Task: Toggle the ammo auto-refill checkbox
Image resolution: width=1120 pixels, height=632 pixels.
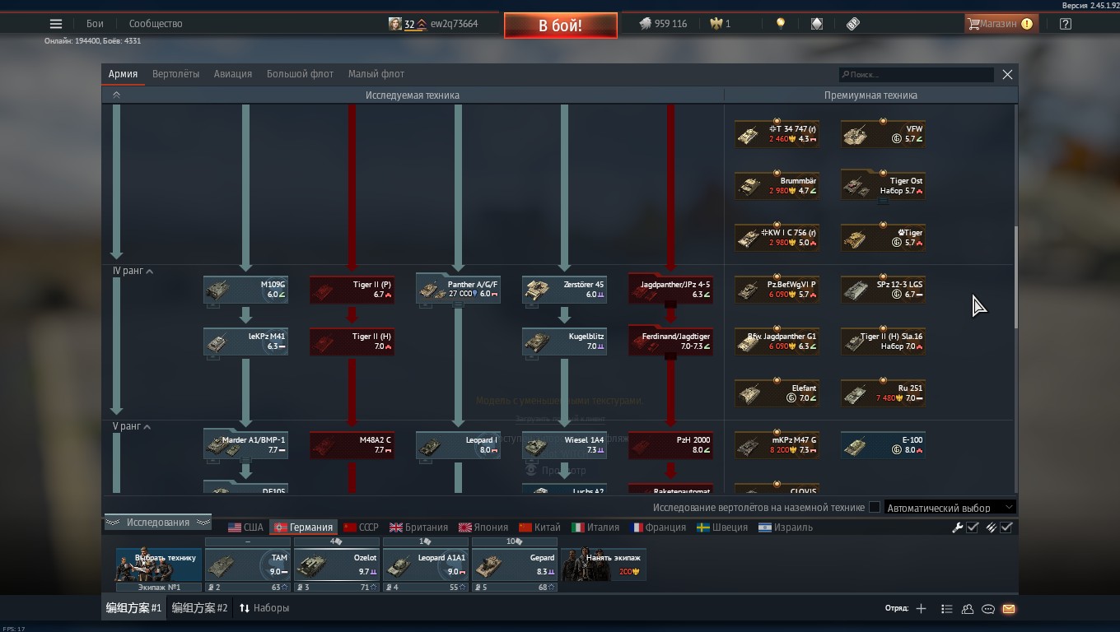Action: [x=1006, y=527]
